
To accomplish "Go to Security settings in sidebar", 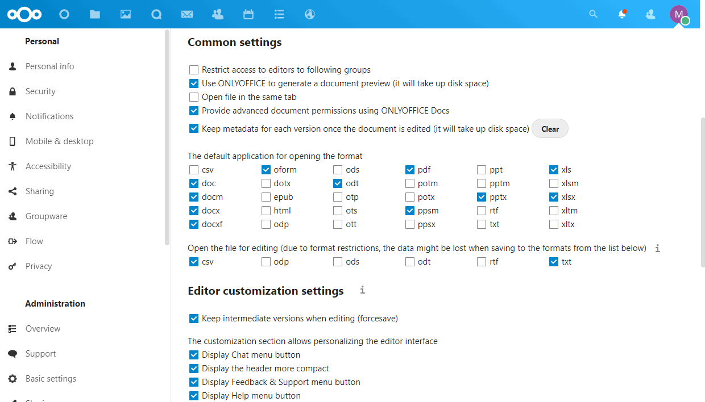I will [x=40, y=91].
